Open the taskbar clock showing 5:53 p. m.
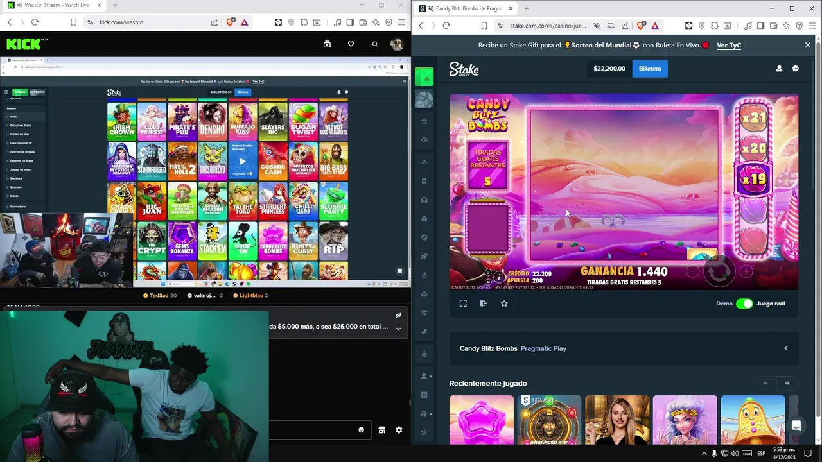822x462 pixels. tap(784, 453)
